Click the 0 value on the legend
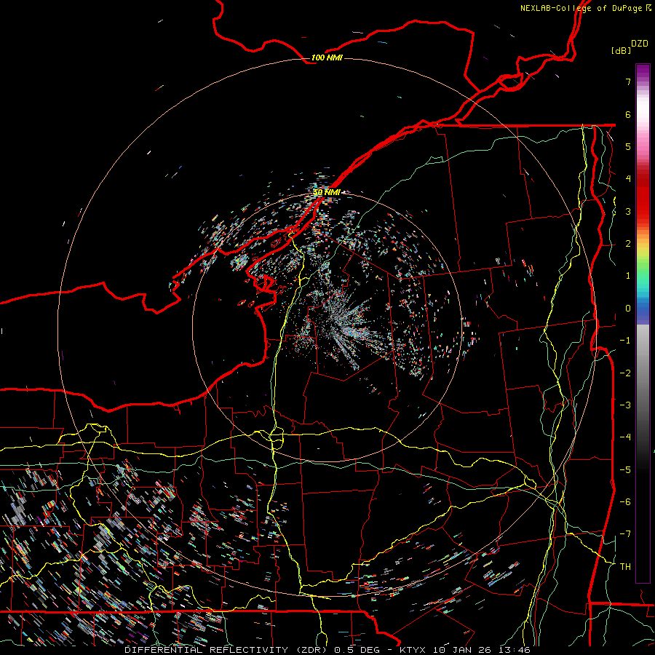Screen dimensions: 655x655 click(628, 309)
